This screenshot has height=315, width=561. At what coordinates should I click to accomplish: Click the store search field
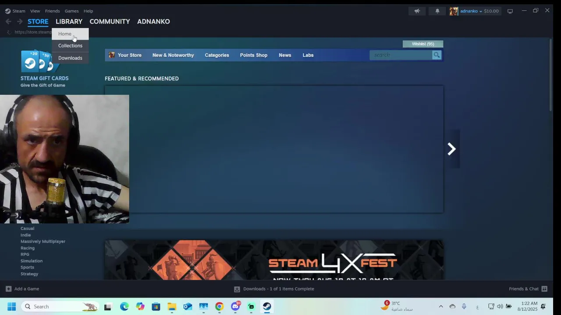pyautogui.click(x=401, y=55)
